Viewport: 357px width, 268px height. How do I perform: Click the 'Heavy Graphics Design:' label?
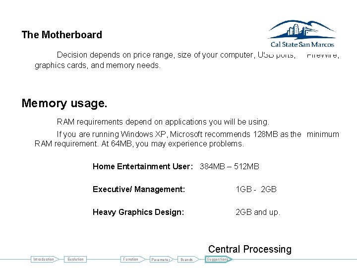138,212
